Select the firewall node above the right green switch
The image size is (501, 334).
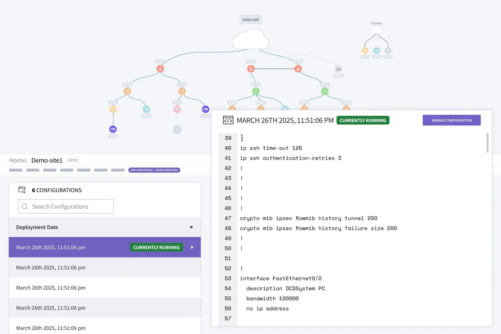tap(298, 69)
